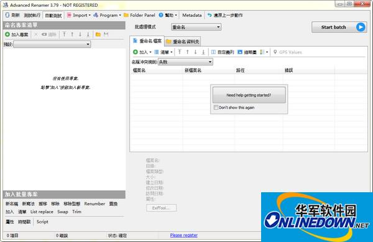Add a Script batch method
The width and height of the screenshot is (373, 242).
tap(42, 221)
